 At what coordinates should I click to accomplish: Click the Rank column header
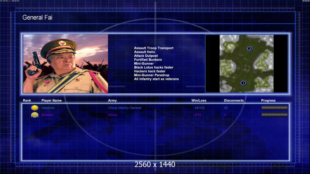(27, 101)
